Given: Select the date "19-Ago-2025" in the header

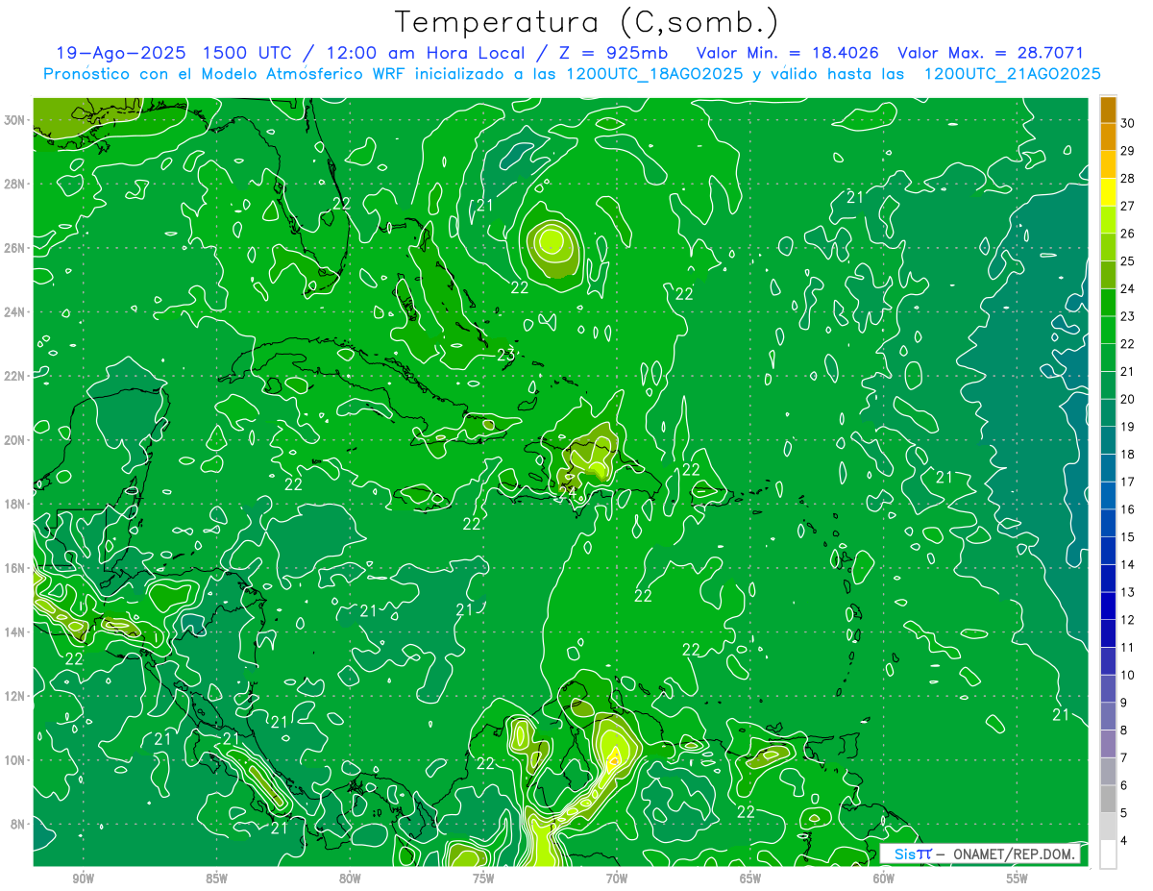Looking at the screenshot, I should tap(120, 53).
